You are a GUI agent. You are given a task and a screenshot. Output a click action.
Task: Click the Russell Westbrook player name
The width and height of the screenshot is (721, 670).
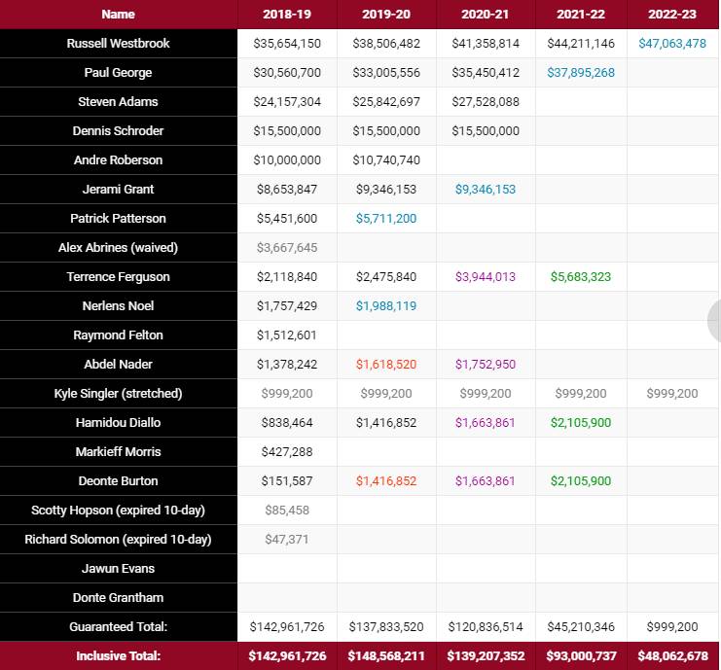118,44
